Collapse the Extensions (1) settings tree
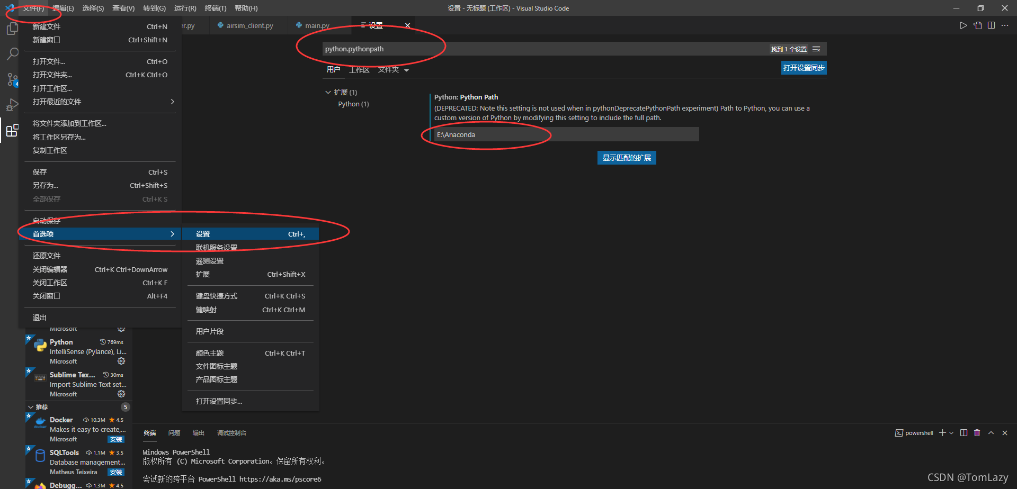Viewport: 1017px width, 489px height. (328, 92)
